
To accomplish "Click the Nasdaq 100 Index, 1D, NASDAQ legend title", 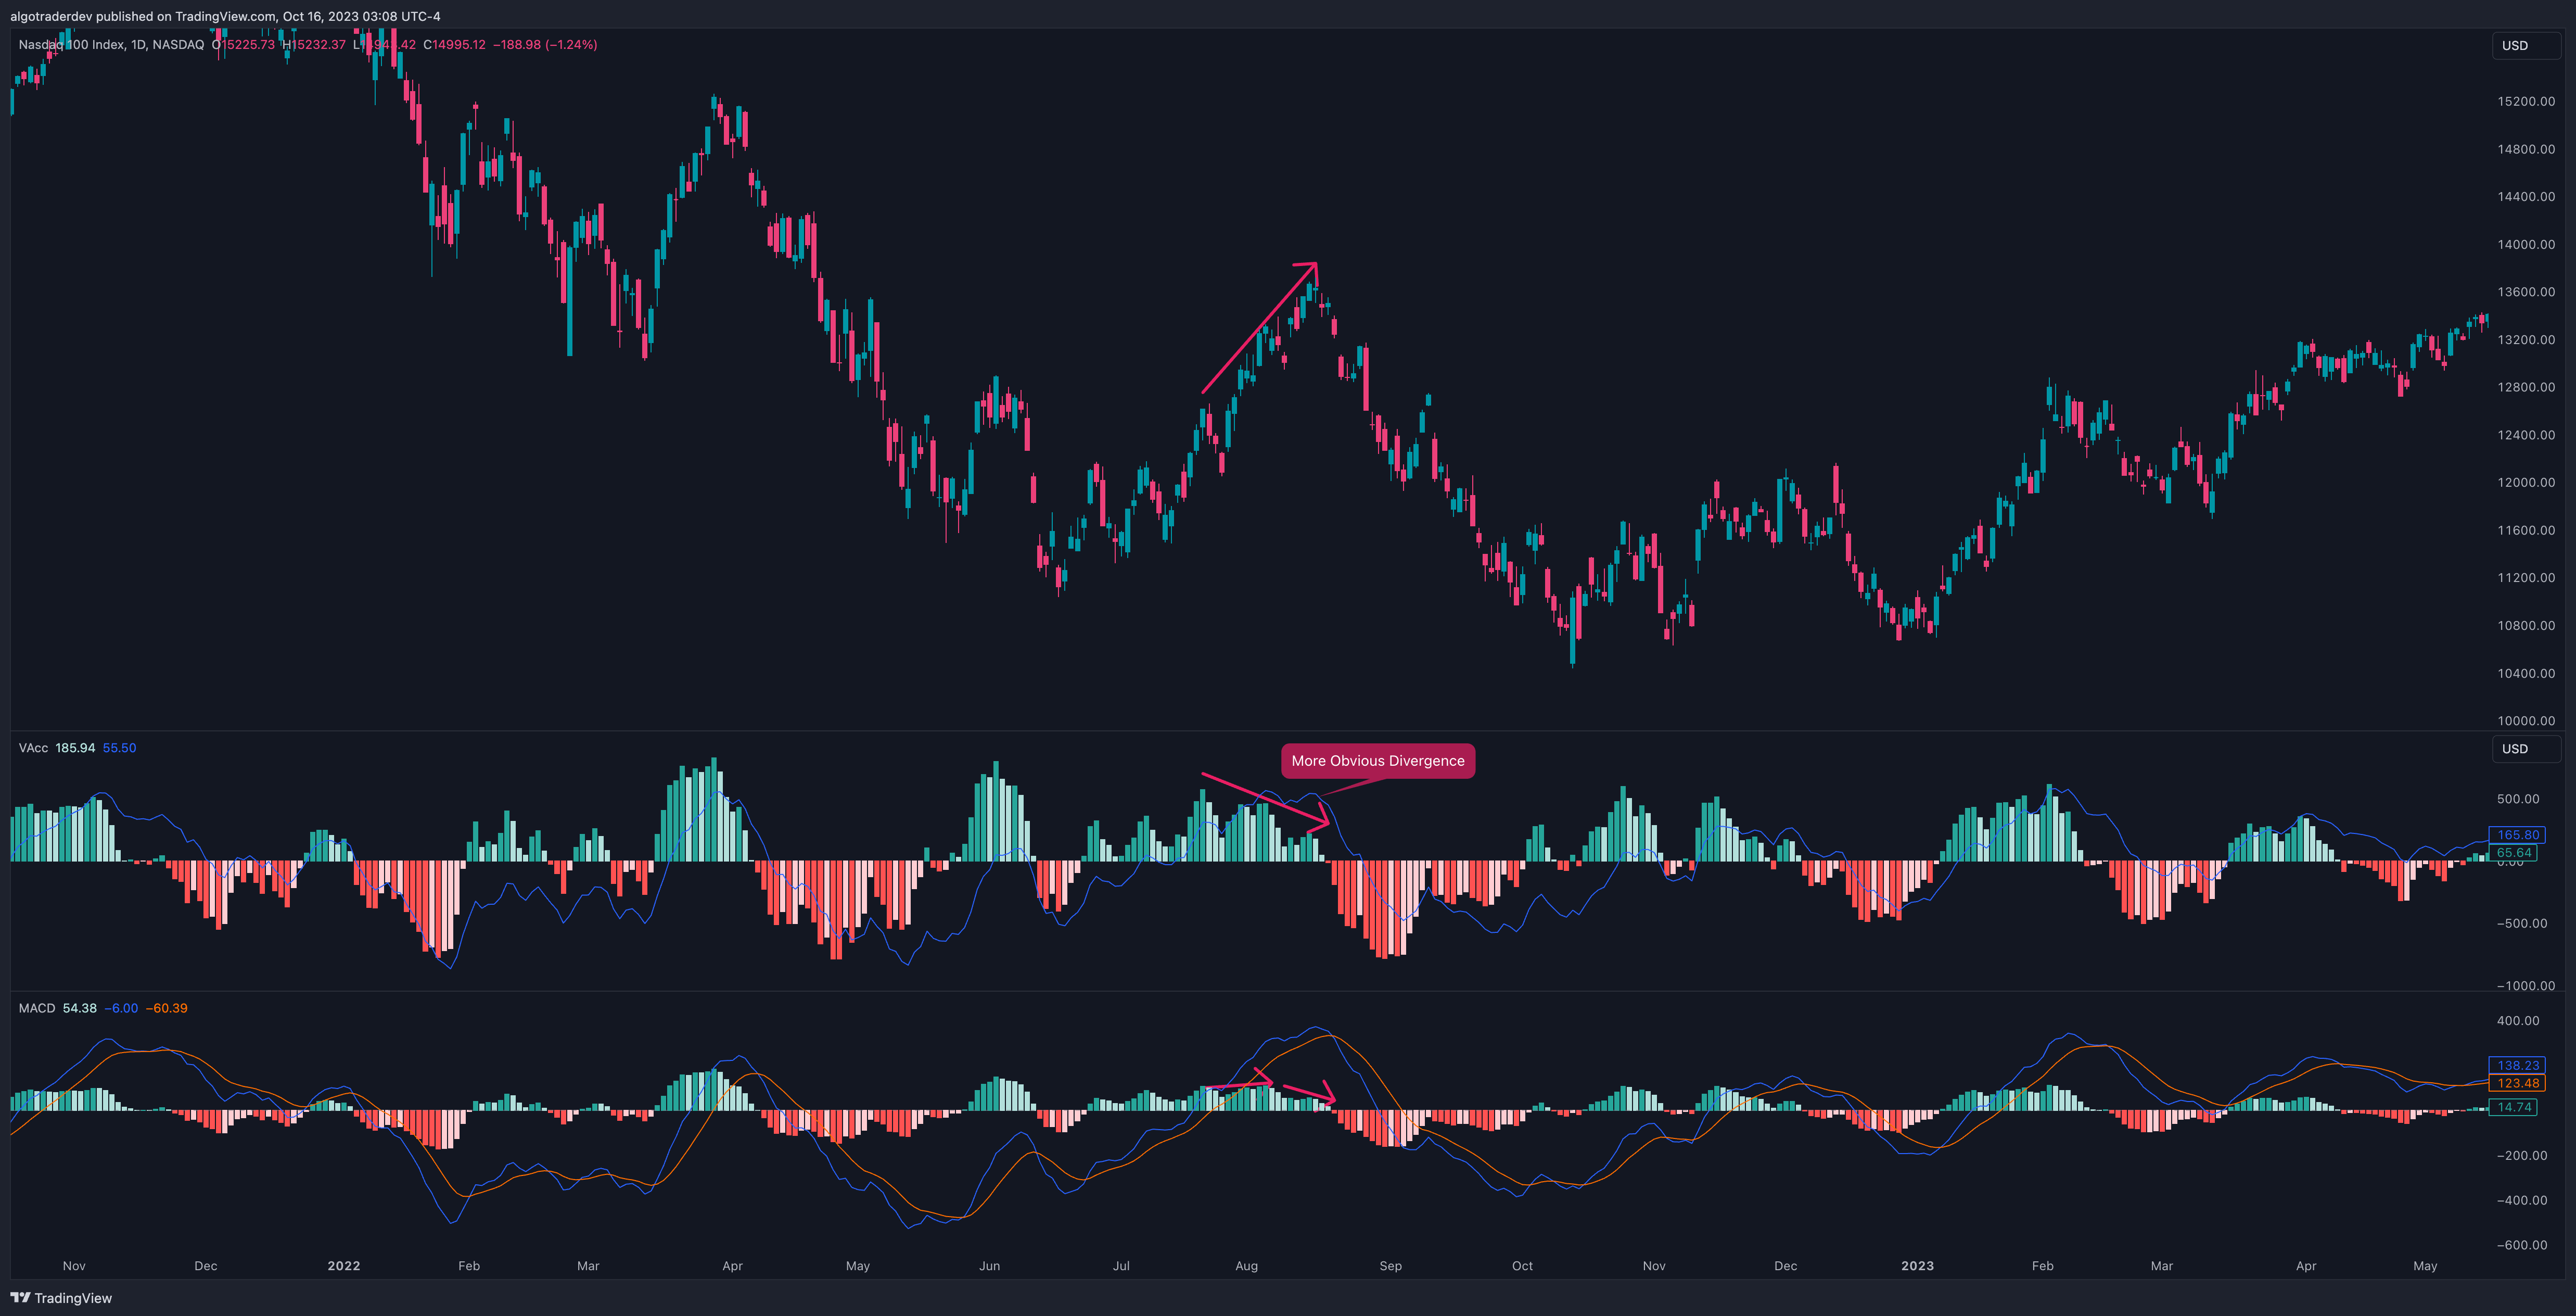I will (x=111, y=45).
